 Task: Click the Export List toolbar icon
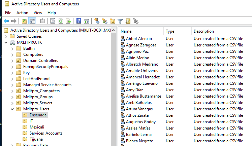(68, 21)
